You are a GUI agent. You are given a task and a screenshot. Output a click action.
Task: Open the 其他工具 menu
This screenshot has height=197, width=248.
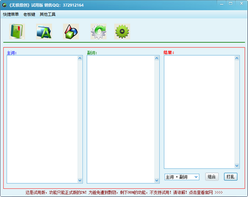coord(48,14)
